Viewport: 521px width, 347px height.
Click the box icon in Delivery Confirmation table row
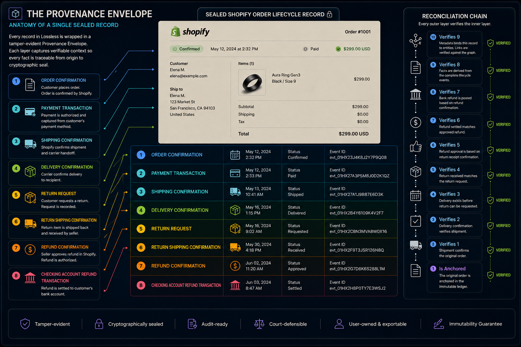click(235, 210)
